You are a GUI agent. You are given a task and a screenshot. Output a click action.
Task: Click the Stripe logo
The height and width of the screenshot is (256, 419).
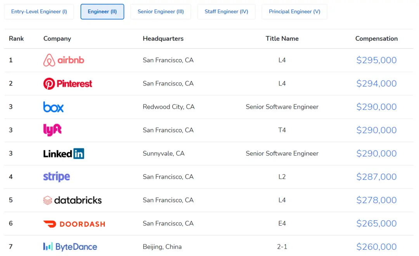57,177
